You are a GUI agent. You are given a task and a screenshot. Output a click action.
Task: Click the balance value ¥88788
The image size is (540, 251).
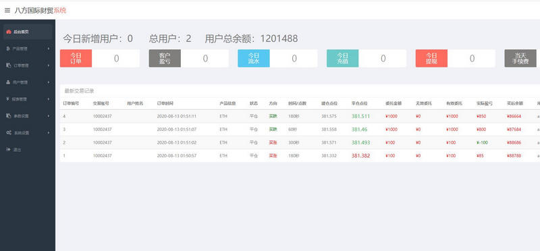pos(514,156)
